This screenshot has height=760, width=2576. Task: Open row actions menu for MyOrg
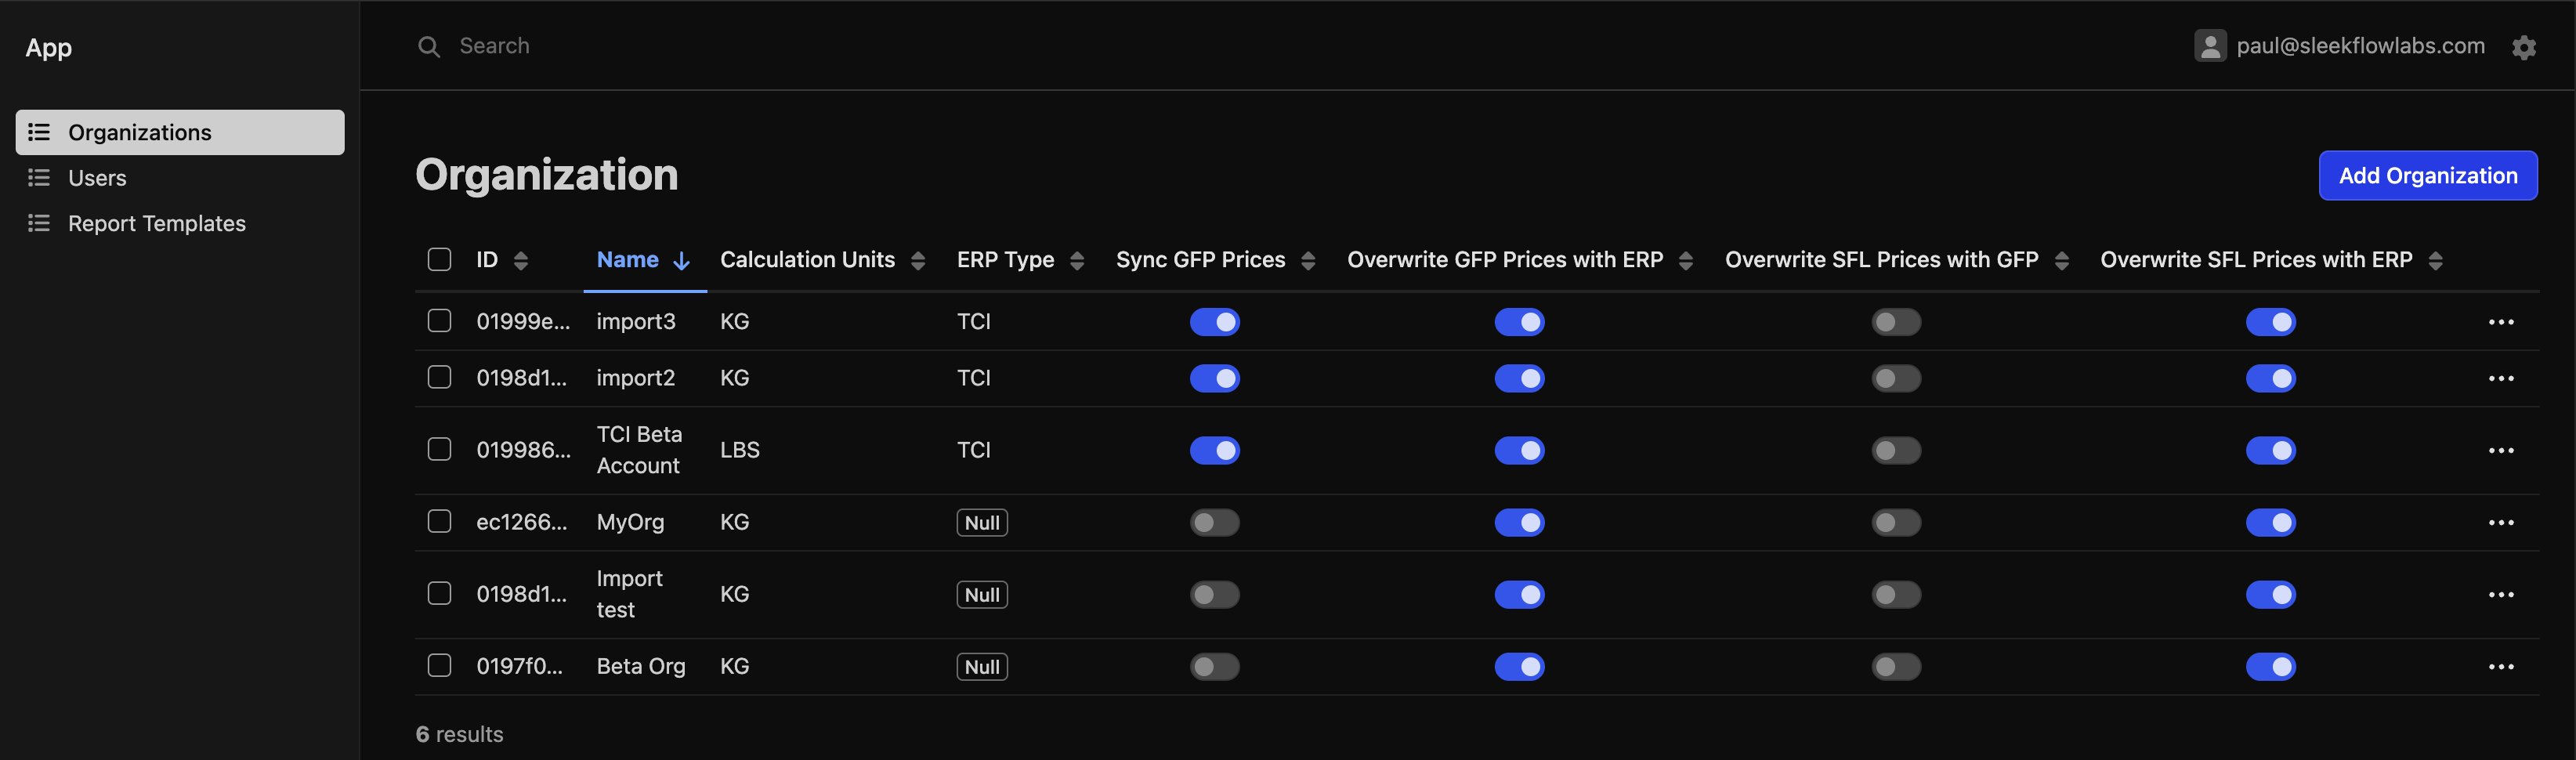point(2500,523)
